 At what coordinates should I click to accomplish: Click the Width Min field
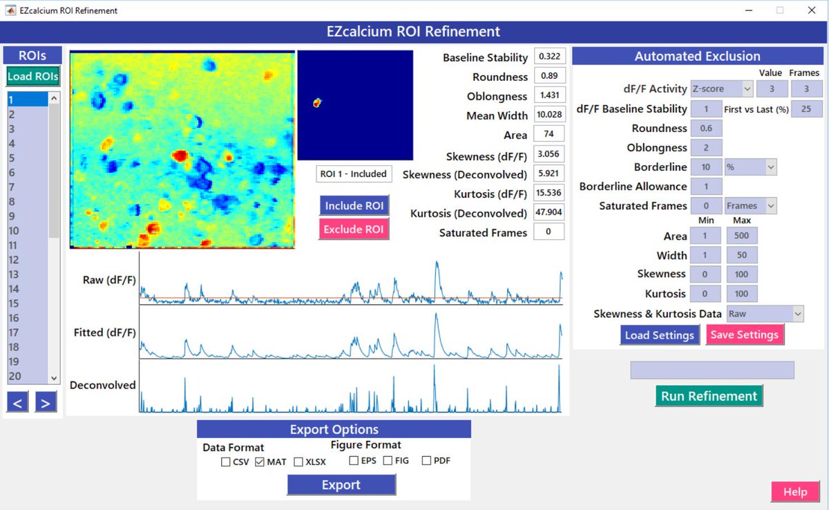pyautogui.click(x=705, y=255)
